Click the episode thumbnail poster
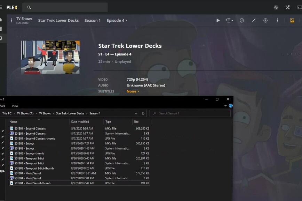 50,57
